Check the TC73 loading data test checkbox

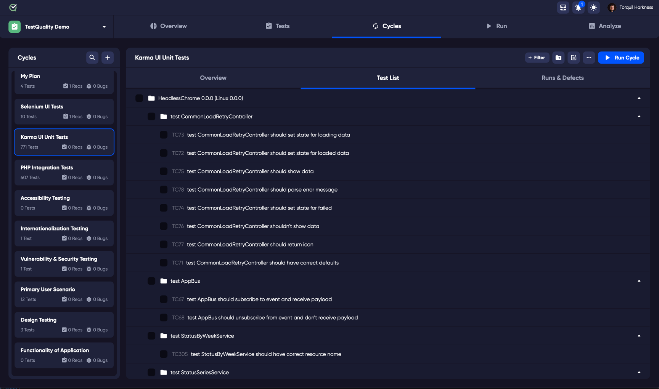pyautogui.click(x=164, y=135)
